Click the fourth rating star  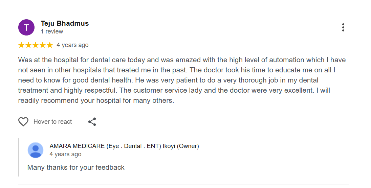coord(43,45)
